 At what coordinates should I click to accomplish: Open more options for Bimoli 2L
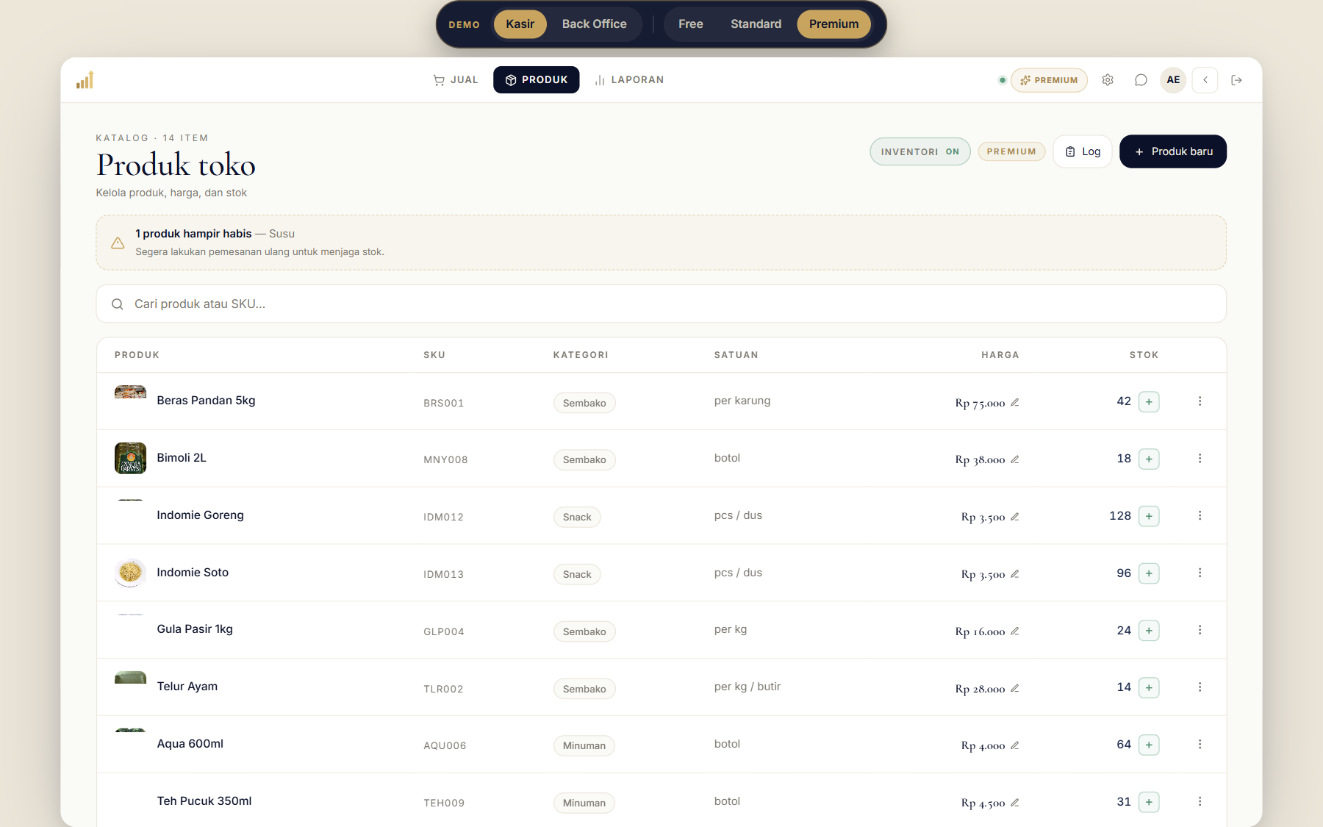pos(1200,459)
